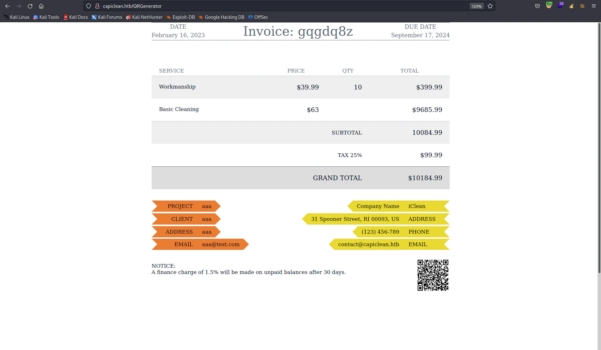Click the 'Workmanship' service row name
601x350 pixels.
click(177, 87)
